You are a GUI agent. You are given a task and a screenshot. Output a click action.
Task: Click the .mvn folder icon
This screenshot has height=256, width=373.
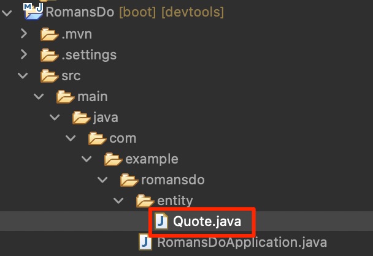(x=48, y=34)
